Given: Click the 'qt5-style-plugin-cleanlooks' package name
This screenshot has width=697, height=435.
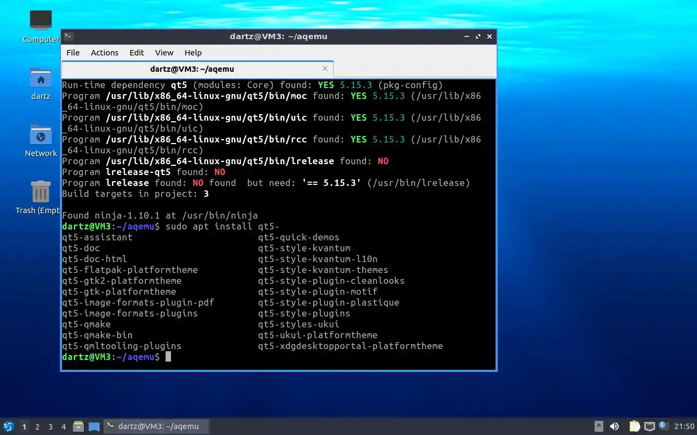Looking at the screenshot, I should coord(332,281).
